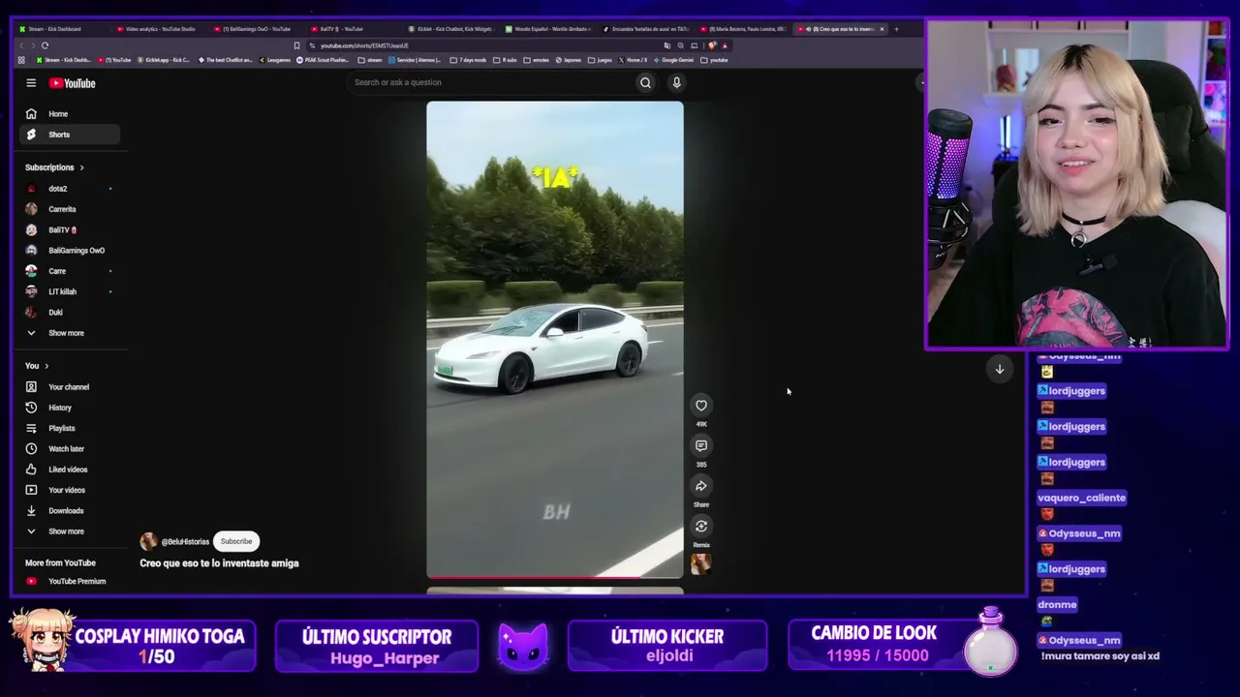Select Shorts in the sidebar
This screenshot has width=1240, height=697.
tap(68, 135)
